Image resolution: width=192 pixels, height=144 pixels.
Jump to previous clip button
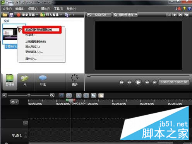122,82
